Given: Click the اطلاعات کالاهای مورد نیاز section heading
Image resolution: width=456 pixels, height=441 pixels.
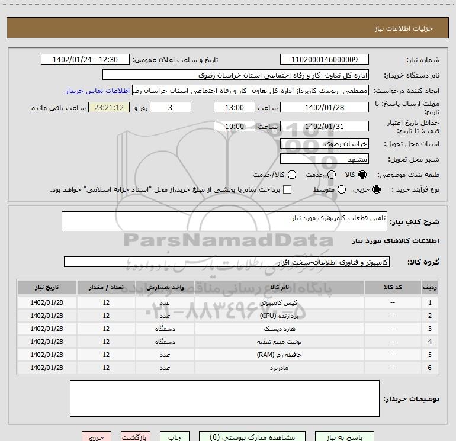Looking at the screenshot, I should click(x=395, y=241).
